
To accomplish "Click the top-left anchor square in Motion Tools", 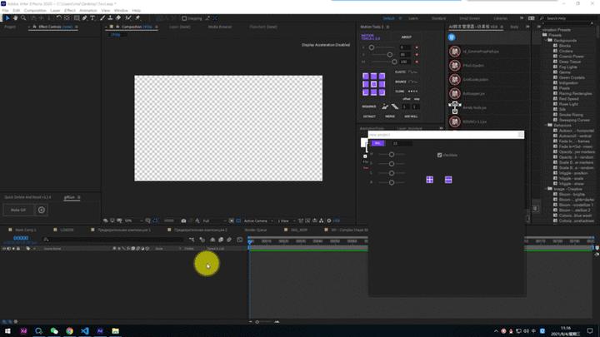I will click(366, 76).
